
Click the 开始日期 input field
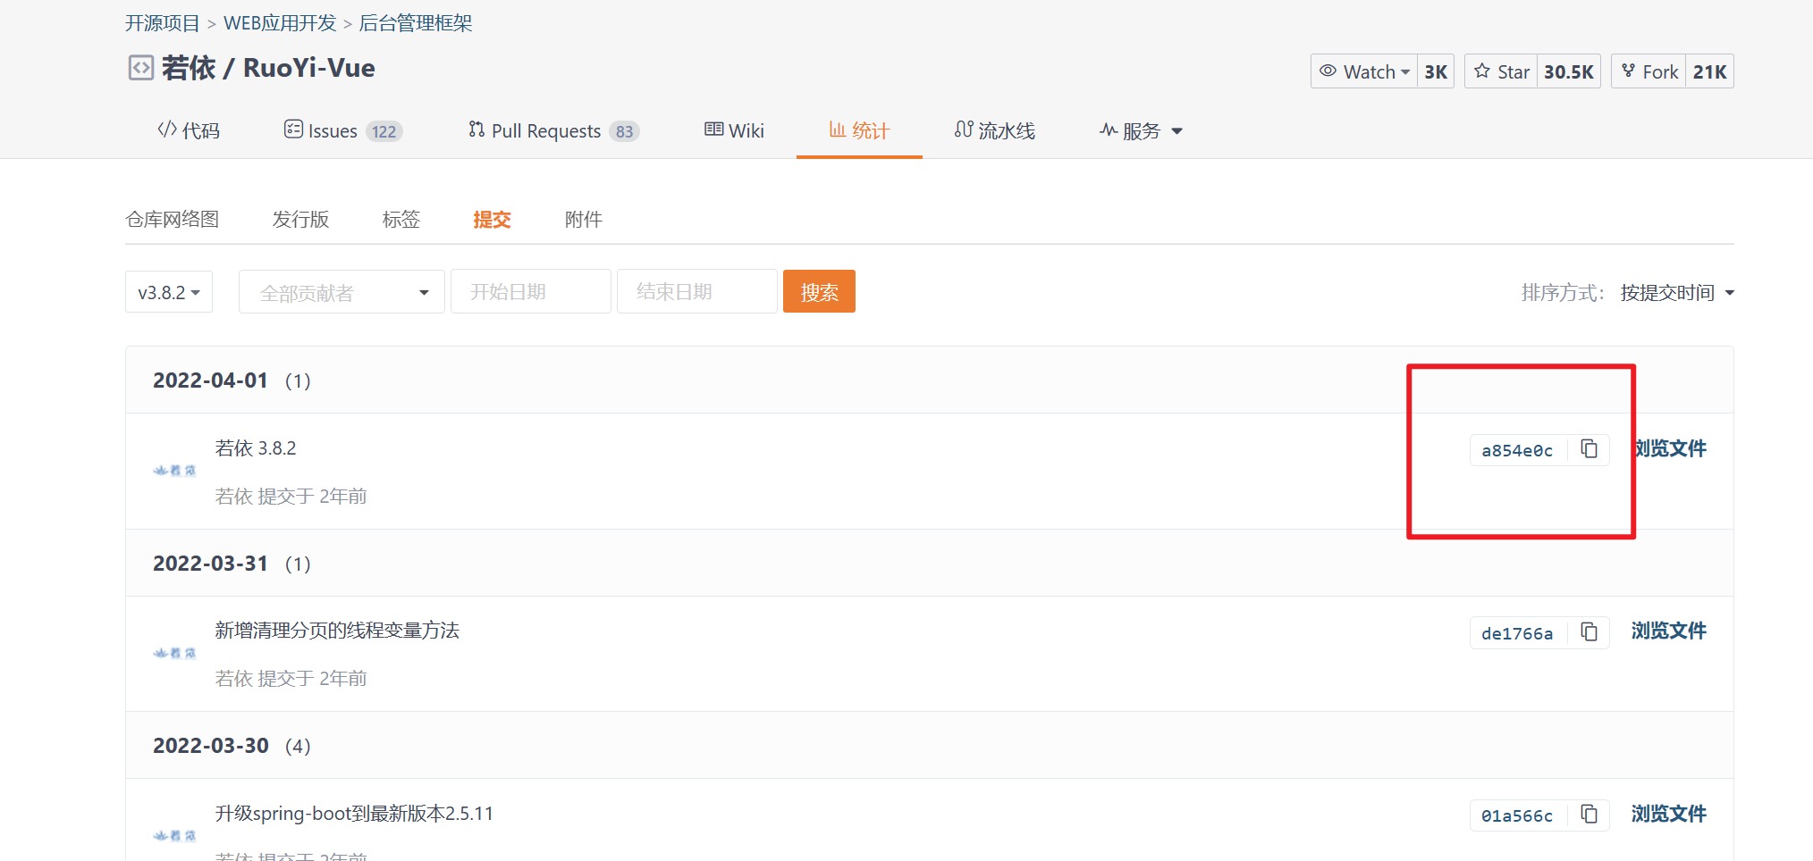tap(531, 291)
